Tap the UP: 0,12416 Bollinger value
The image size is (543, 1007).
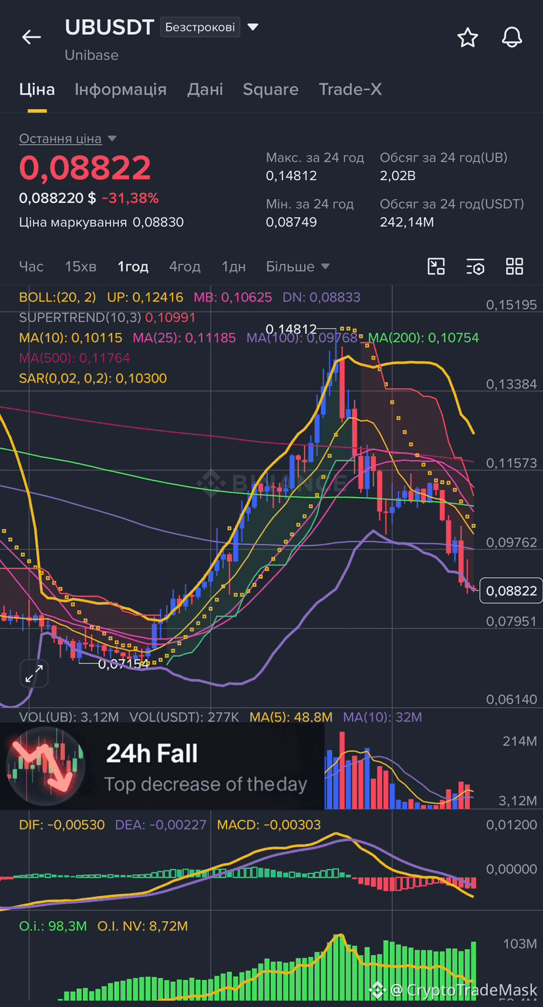click(x=145, y=297)
